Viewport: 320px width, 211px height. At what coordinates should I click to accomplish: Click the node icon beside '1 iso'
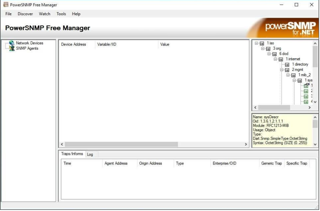262,43
